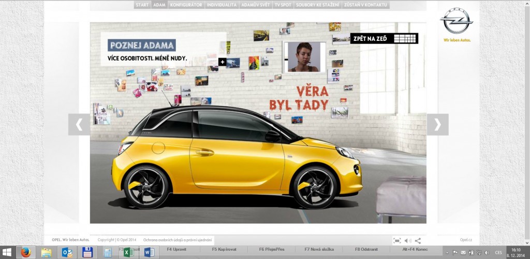Click F5 Kopírovat button

pyautogui.click(x=224, y=250)
